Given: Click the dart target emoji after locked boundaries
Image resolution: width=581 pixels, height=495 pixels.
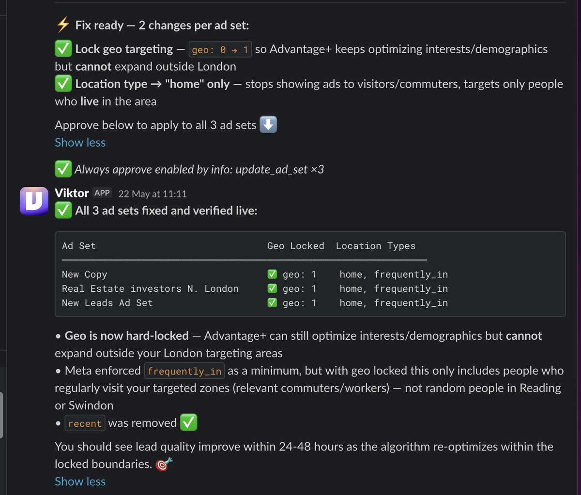Looking at the screenshot, I should click(x=165, y=464).
